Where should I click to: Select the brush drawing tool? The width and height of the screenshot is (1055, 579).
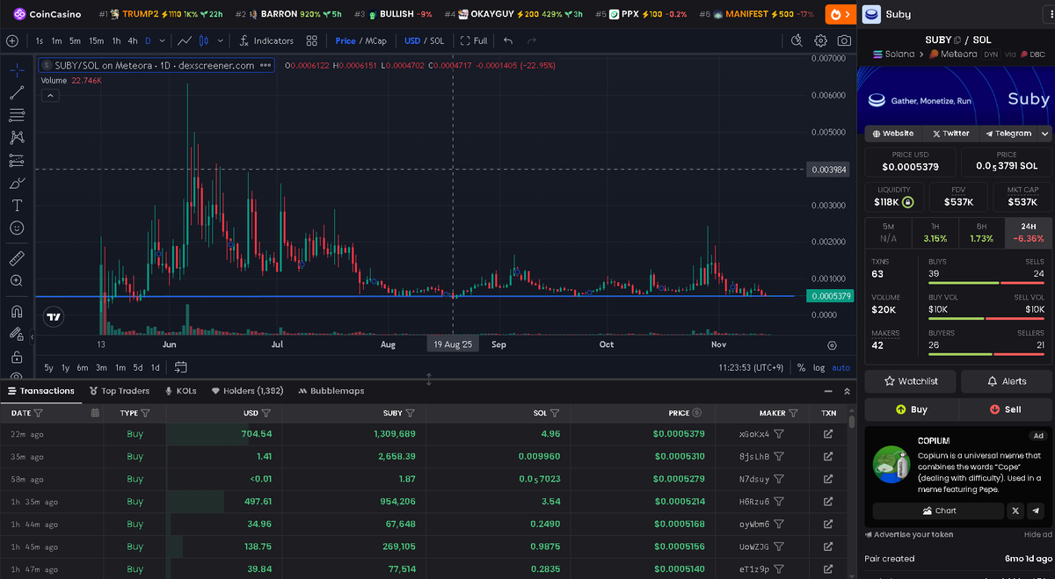click(x=17, y=184)
